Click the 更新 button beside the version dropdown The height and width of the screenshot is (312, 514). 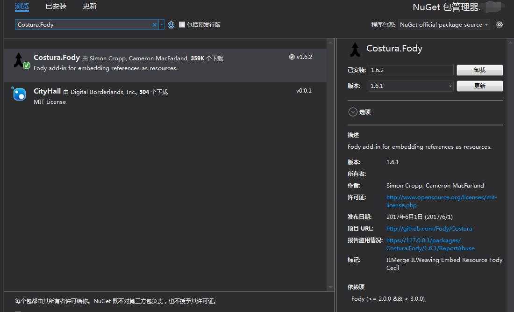click(x=479, y=86)
